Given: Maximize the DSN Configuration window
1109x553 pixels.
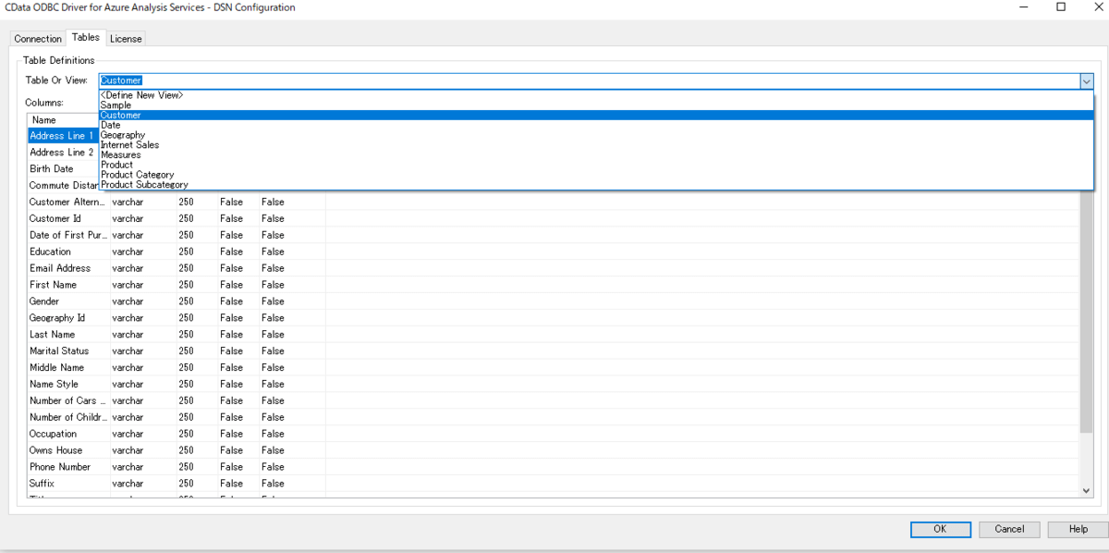Looking at the screenshot, I should pyautogui.click(x=1061, y=7).
